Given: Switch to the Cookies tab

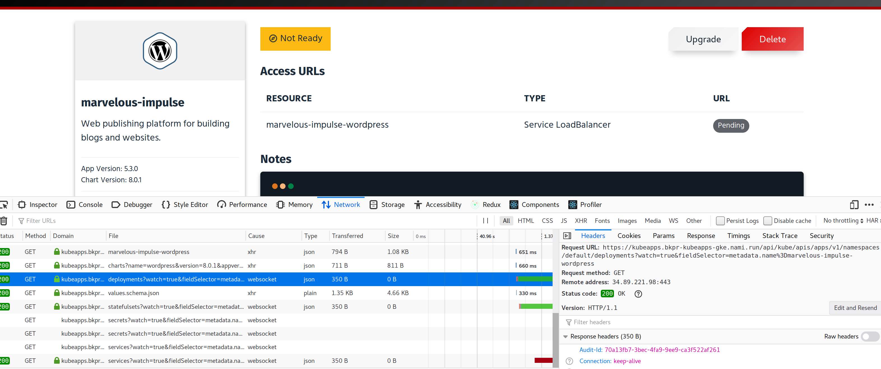Looking at the screenshot, I should [x=629, y=235].
